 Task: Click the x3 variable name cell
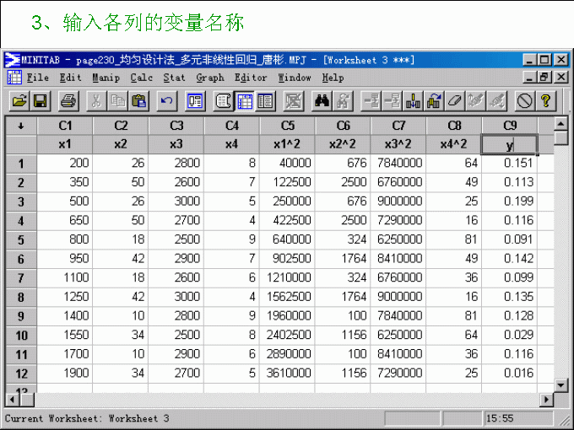[176, 144]
